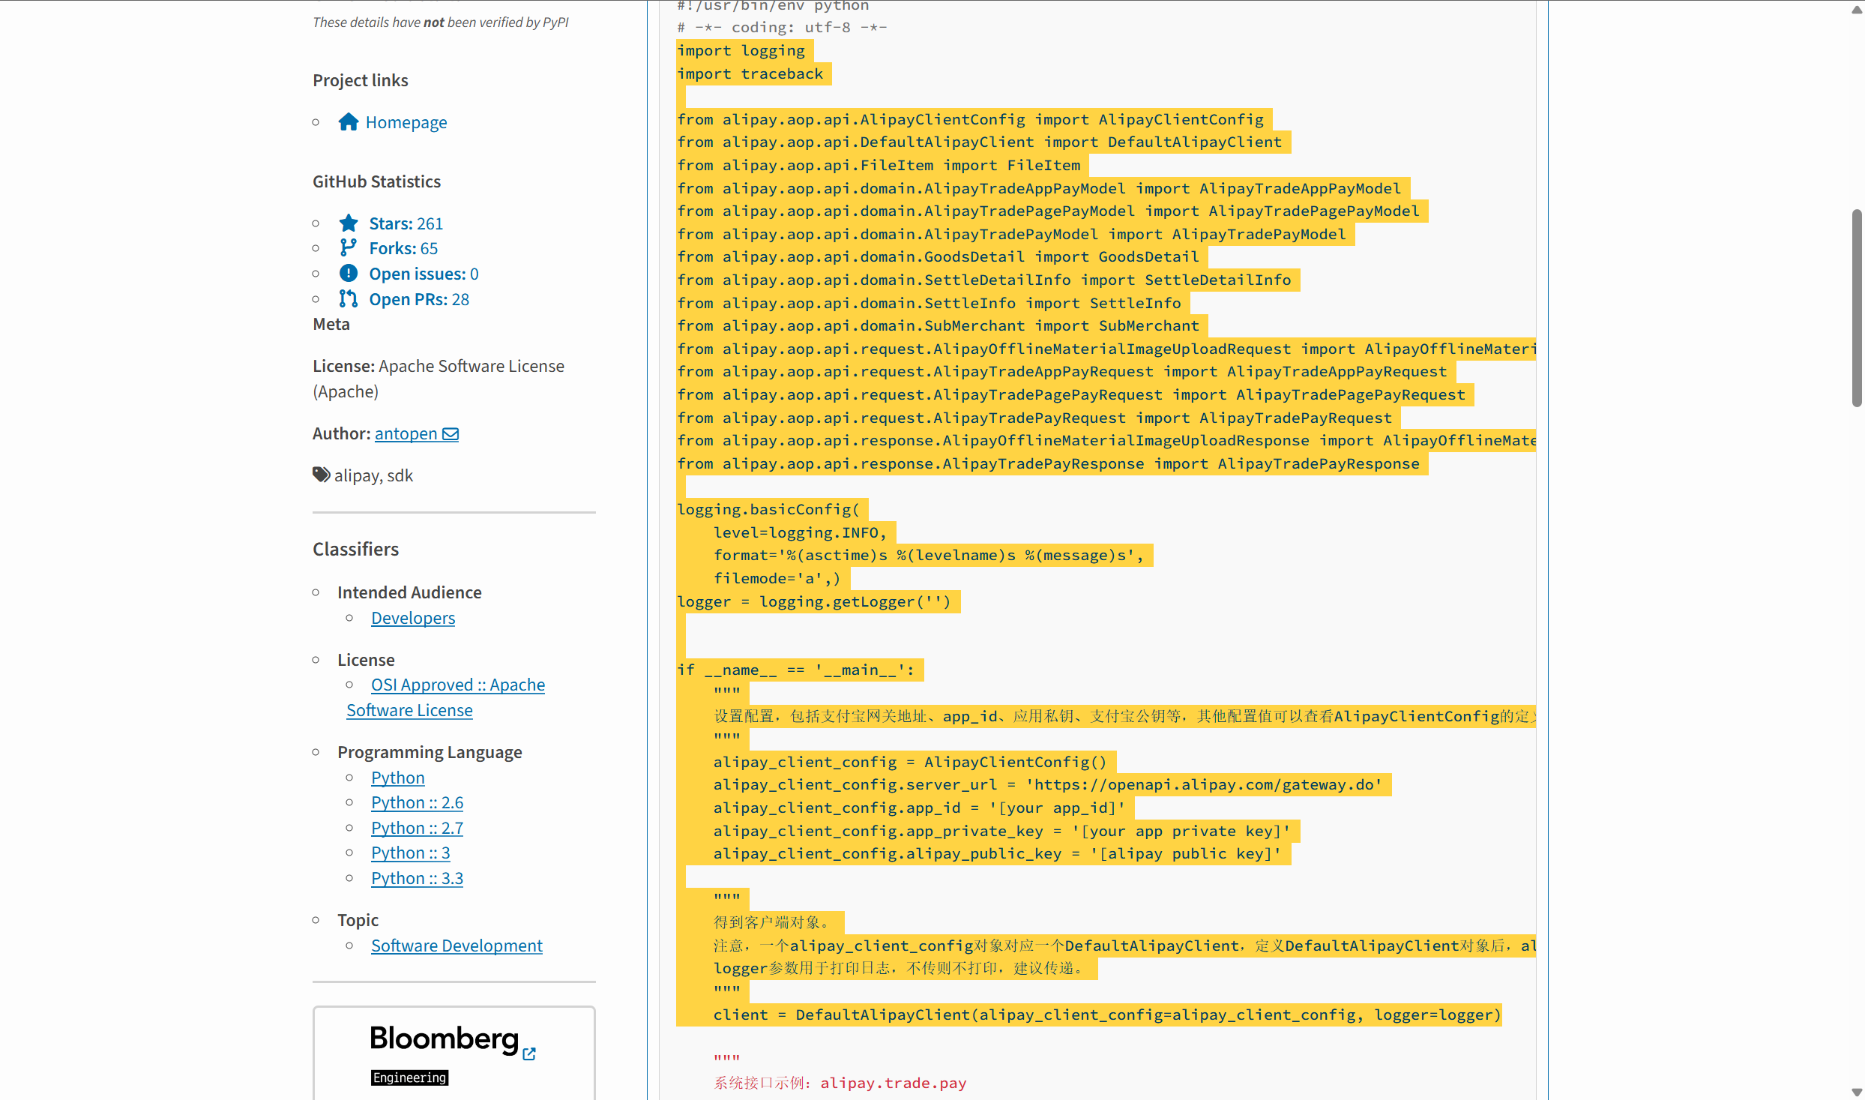Click the tags icon beside alipay, sdk

(x=321, y=475)
